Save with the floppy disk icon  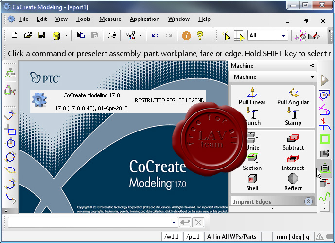pos(41,35)
